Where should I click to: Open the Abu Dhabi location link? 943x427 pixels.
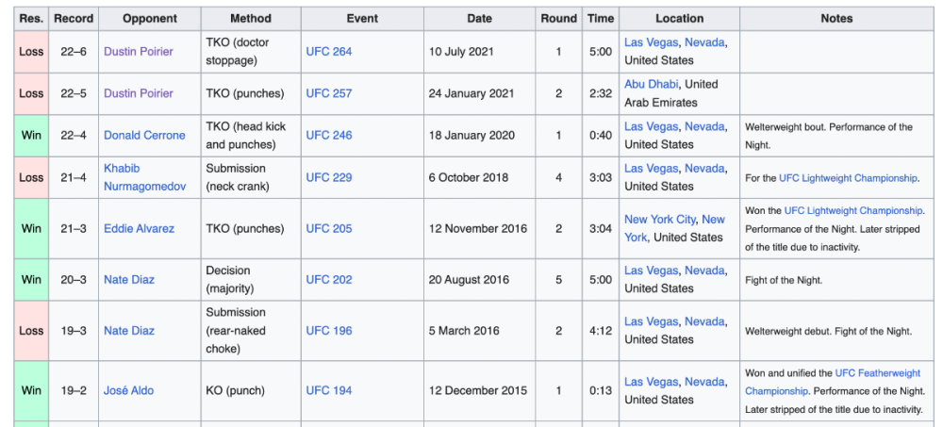[650, 84]
